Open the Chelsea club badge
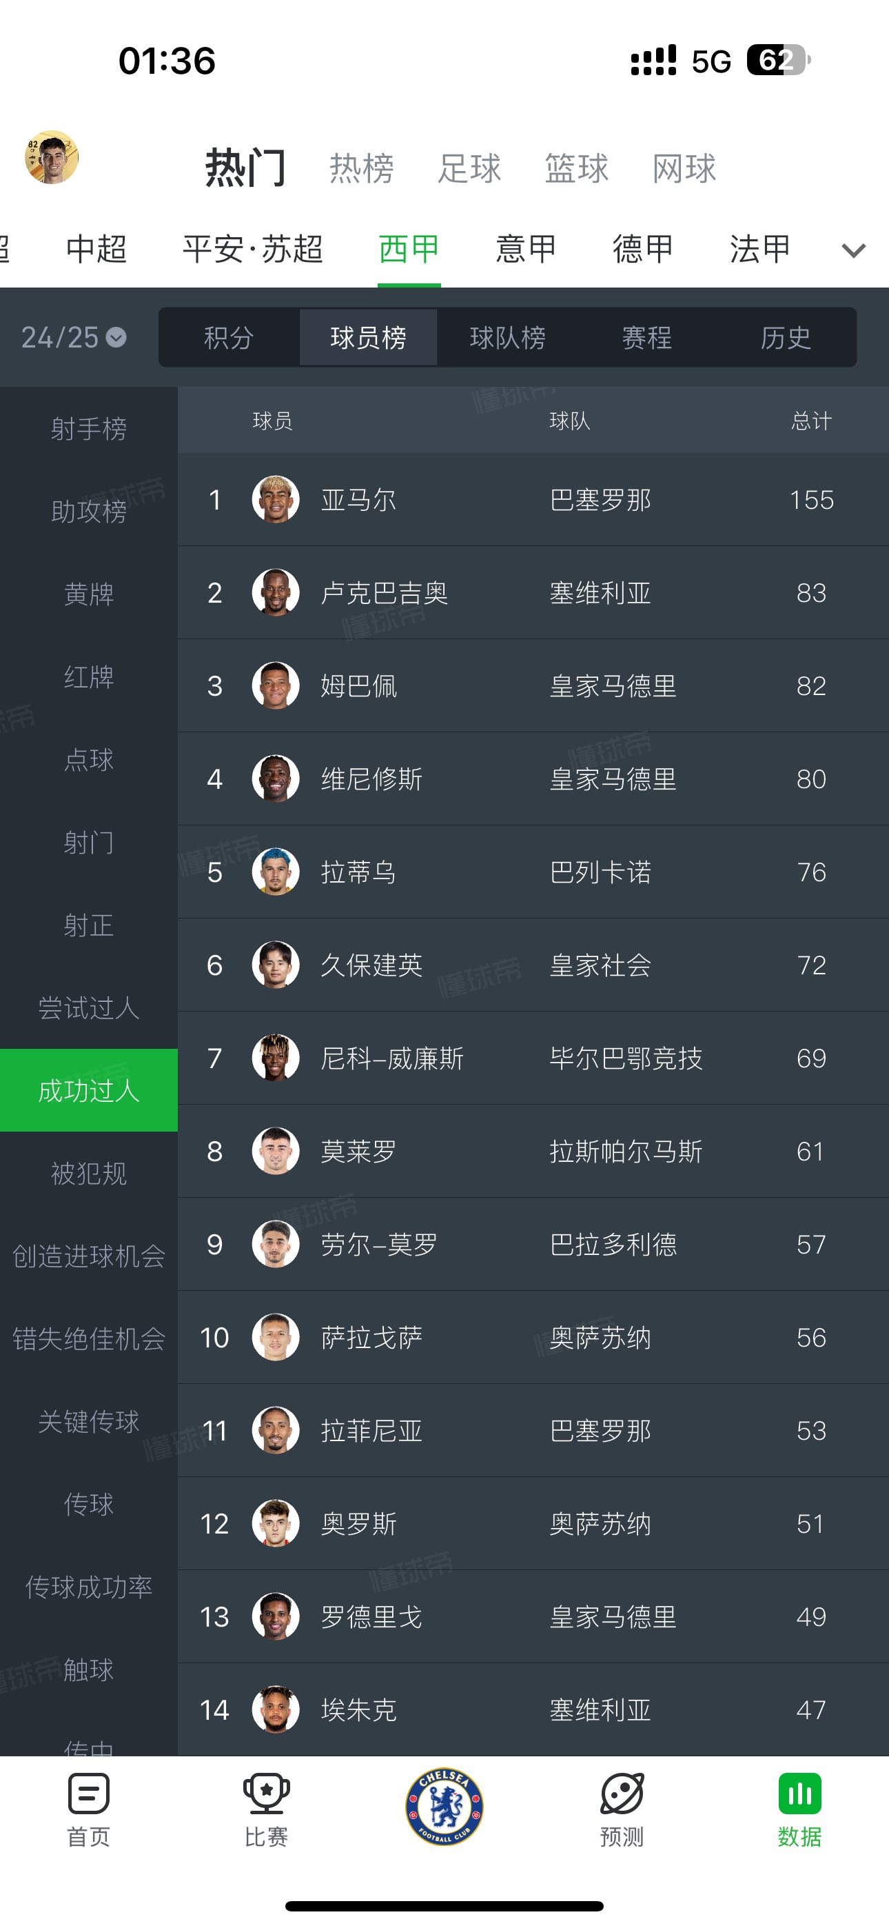Viewport: 889px width, 1928px height. coord(444,1807)
